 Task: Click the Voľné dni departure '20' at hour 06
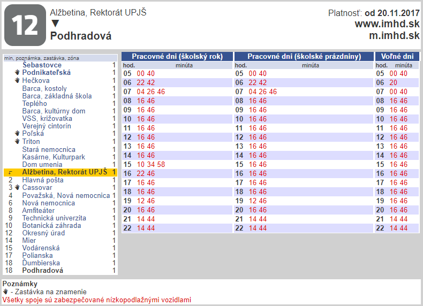(394, 82)
